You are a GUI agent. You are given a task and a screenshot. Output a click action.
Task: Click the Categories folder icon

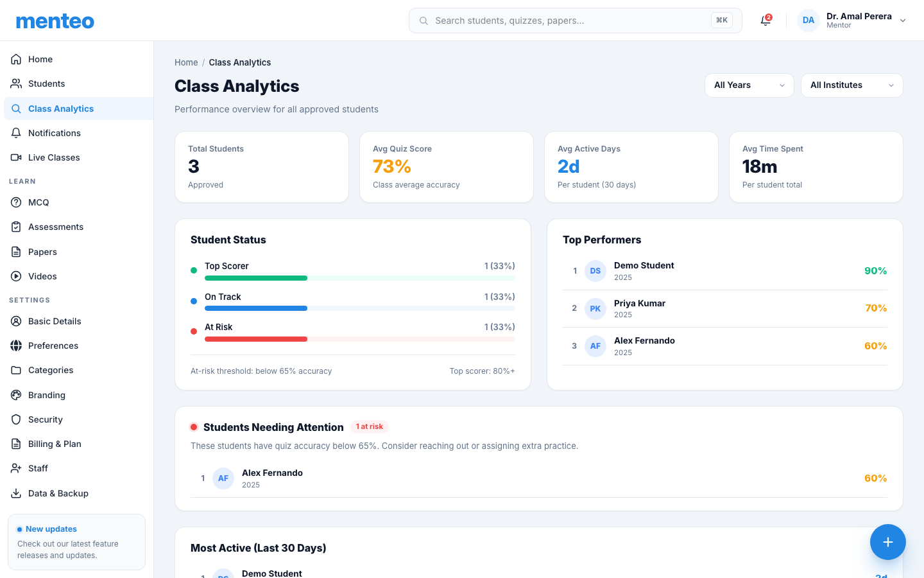pyautogui.click(x=16, y=370)
